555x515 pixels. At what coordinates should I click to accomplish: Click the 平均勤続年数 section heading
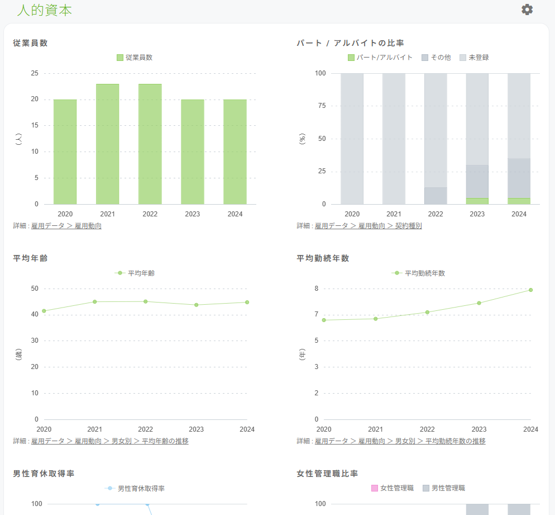point(323,258)
